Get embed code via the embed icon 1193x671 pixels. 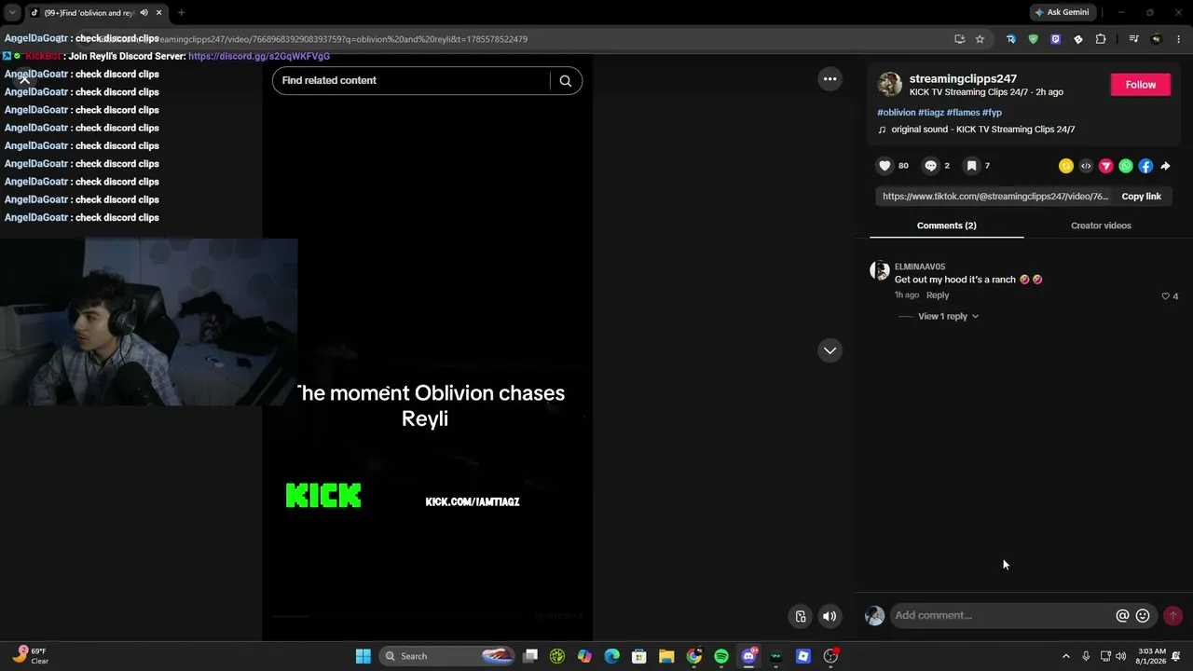[1086, 166]
